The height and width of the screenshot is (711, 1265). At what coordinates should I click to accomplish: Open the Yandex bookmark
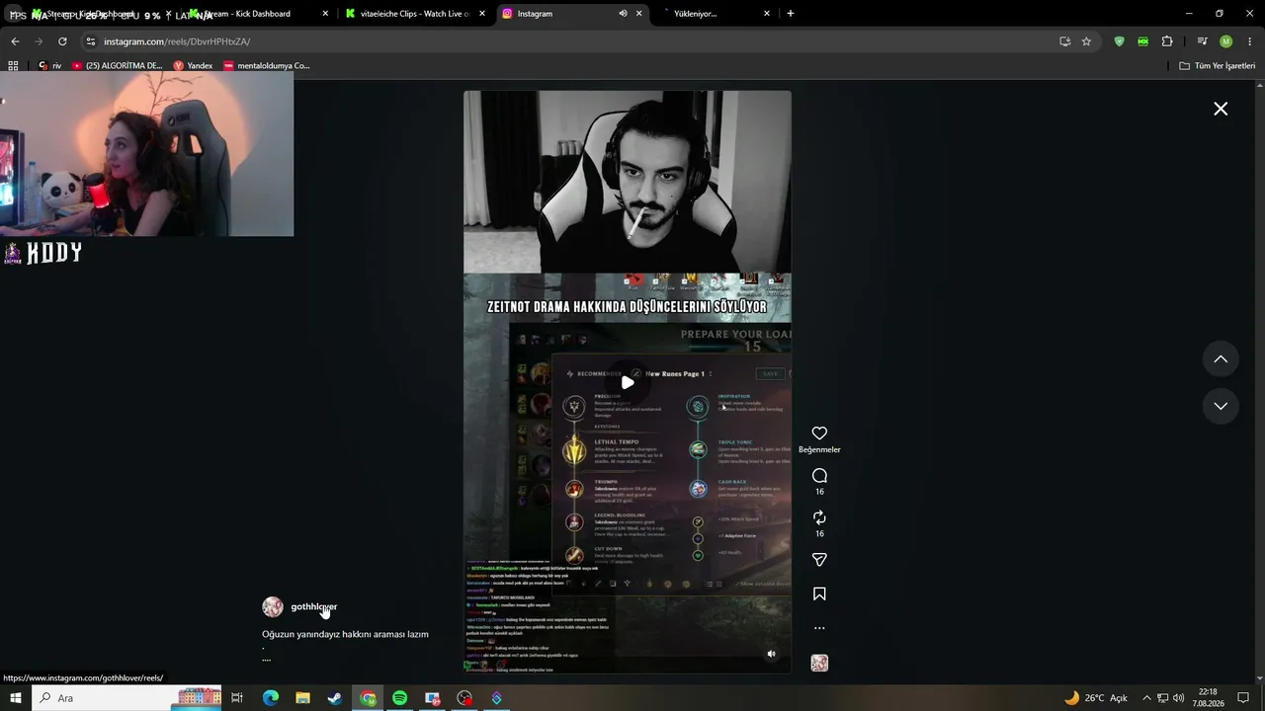[193, 66]
